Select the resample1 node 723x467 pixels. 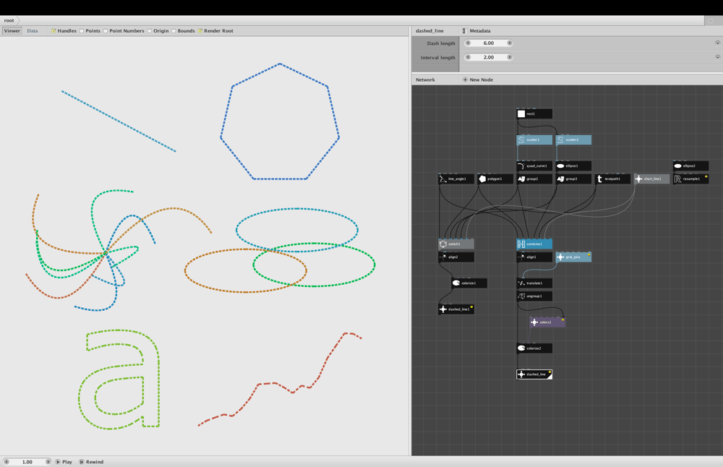[x=690, y=179]
